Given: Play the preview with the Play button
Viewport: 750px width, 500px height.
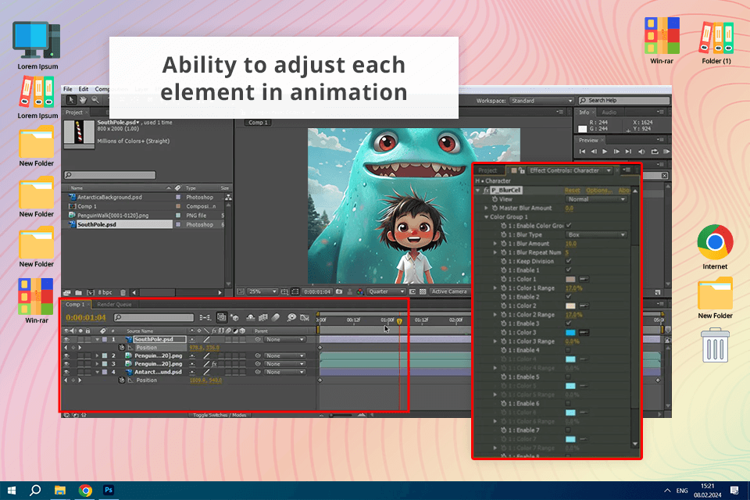Looking at the screenshot, I should (x=605, y=152).
